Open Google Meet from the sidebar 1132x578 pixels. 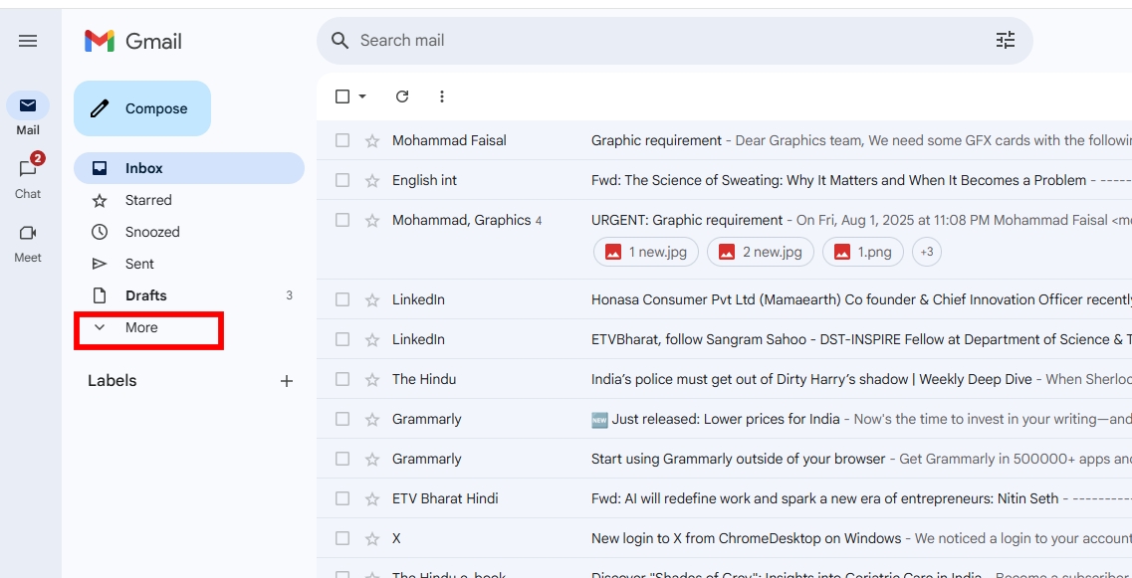point(28,233)
